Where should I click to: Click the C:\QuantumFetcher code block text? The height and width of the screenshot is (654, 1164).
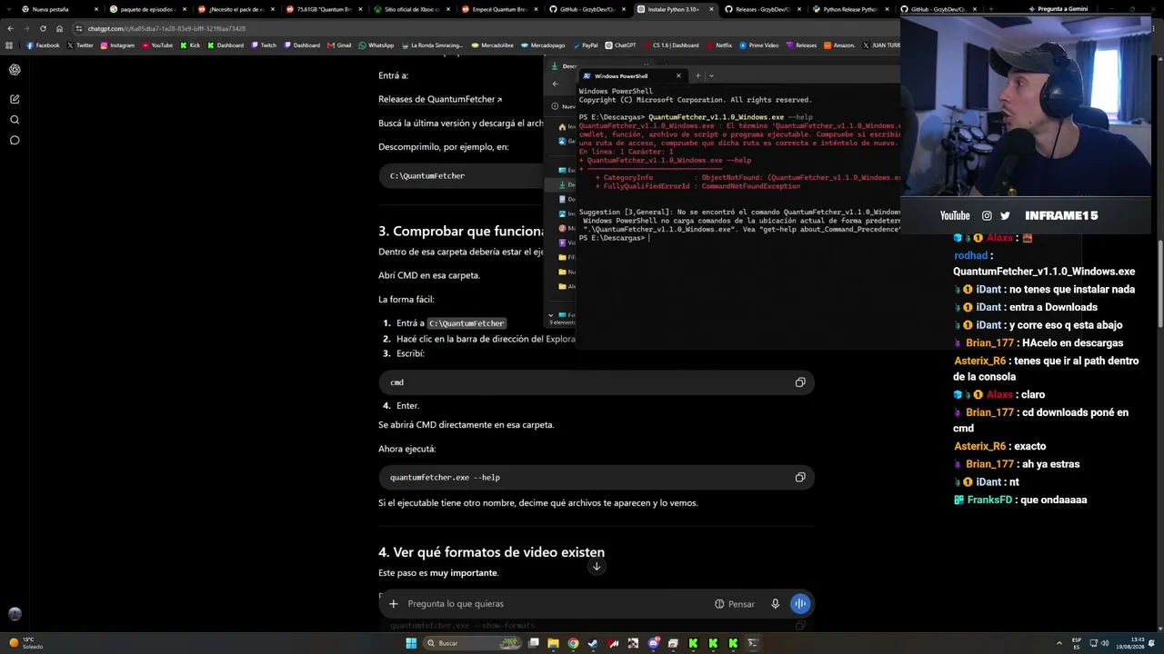426,175
